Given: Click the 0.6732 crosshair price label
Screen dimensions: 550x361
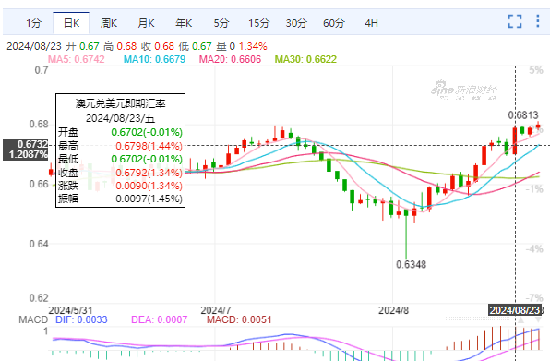Looking at the screenshot, I should [x=32, y=144].
